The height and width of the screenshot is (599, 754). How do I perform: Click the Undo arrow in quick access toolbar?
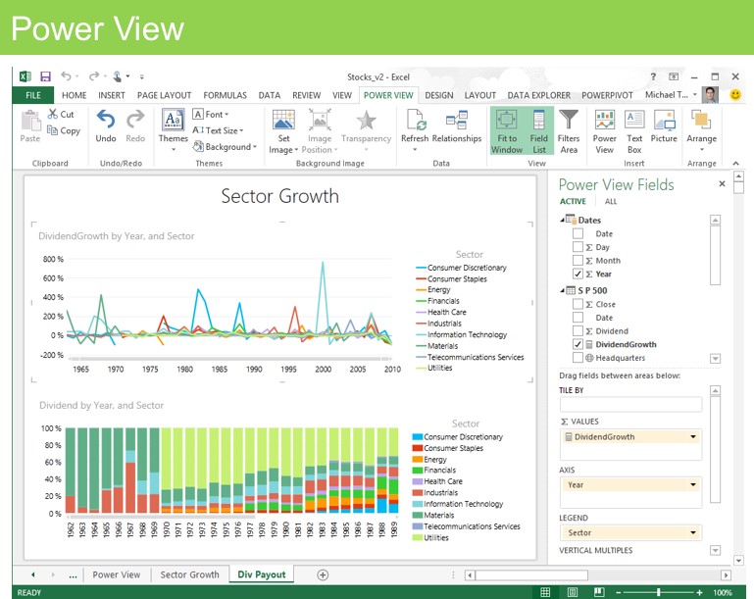pyautogui.click(x=66, y=76)
